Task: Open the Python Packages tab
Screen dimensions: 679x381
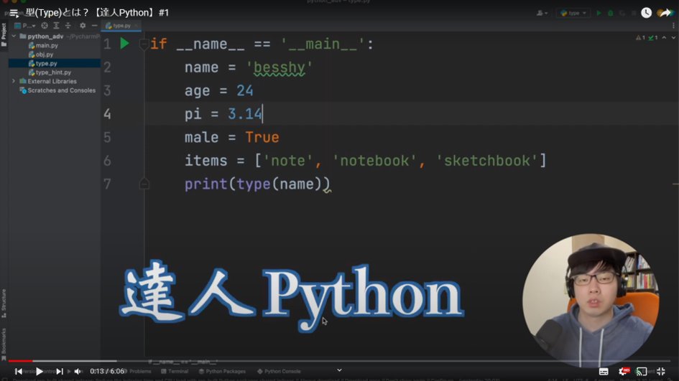Action: pos(222,372)
